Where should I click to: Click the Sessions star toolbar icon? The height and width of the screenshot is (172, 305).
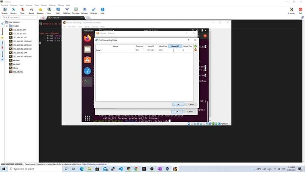tap(40, 11)
